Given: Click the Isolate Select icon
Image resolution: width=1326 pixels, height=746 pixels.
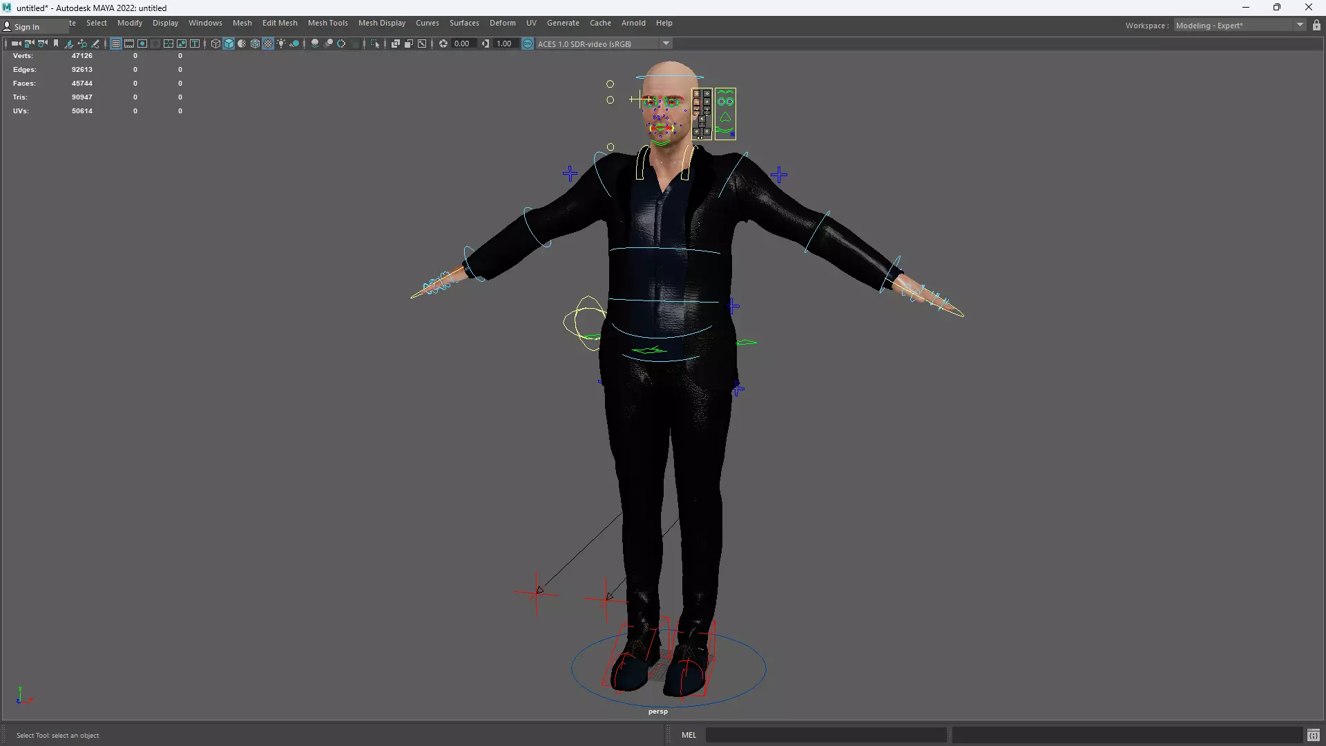Looking at the screenshot, I should (x=375, y=44).
